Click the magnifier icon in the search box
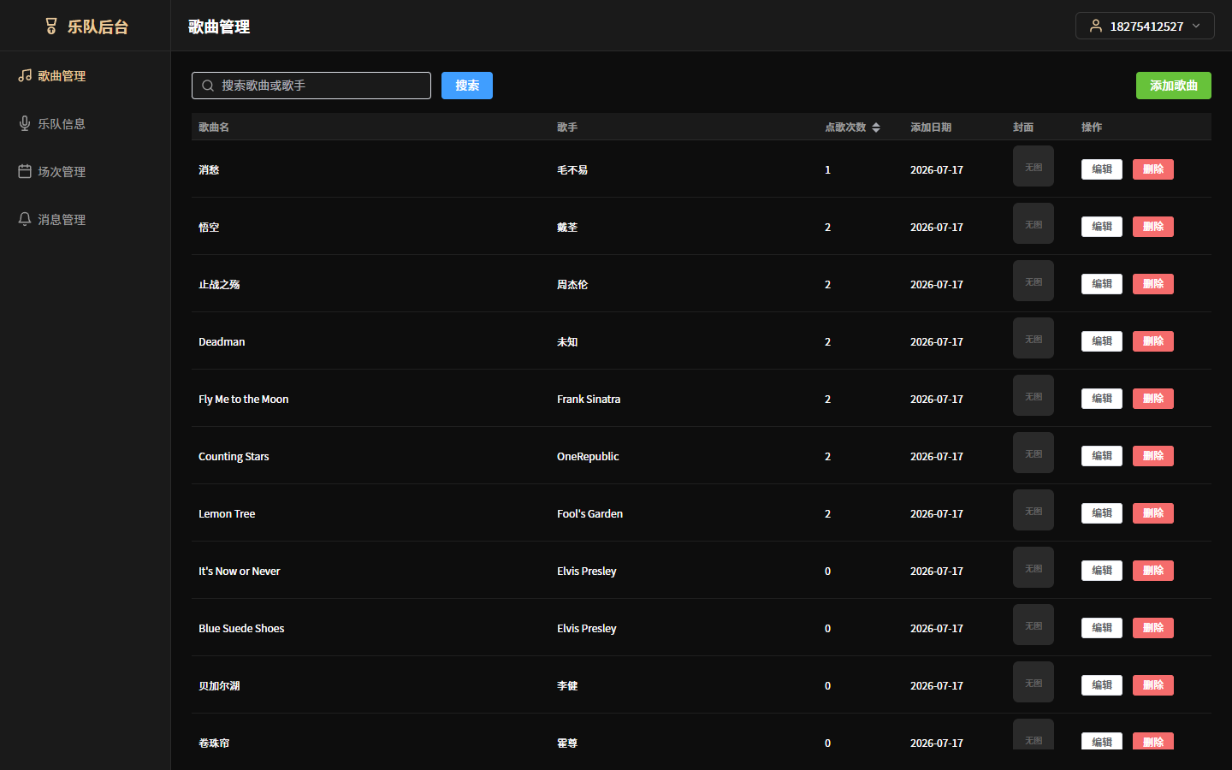1232x770 pixels. [x=208, y=86]
